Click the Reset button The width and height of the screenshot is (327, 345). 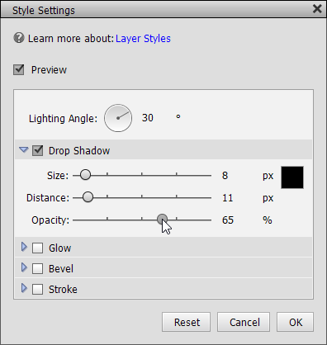pos(187,322)
